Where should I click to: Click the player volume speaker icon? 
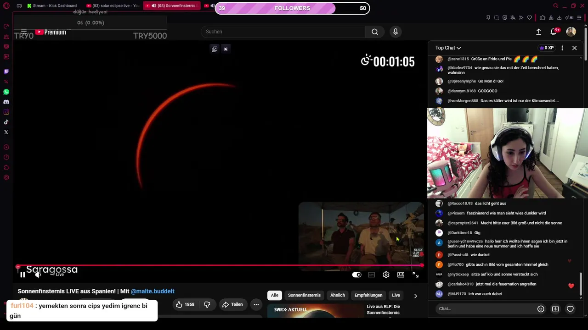point(38,275)
